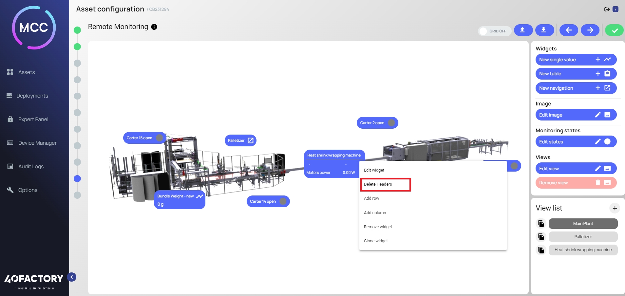Choose Add column in context menu
The image size is (625, 296).
(375, 213)
